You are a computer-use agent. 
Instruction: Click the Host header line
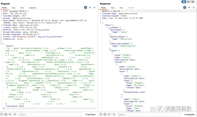(15, 13)
